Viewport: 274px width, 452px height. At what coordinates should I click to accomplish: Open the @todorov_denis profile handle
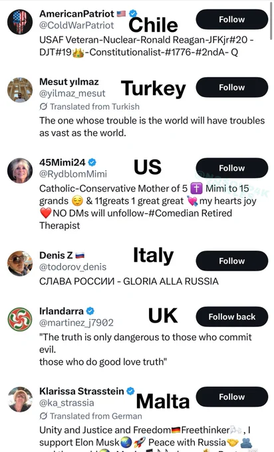[x=73, y=267]
